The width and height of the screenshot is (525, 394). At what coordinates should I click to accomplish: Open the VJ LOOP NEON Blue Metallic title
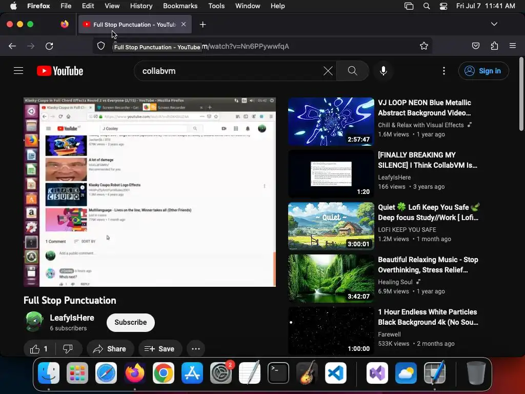425,108
